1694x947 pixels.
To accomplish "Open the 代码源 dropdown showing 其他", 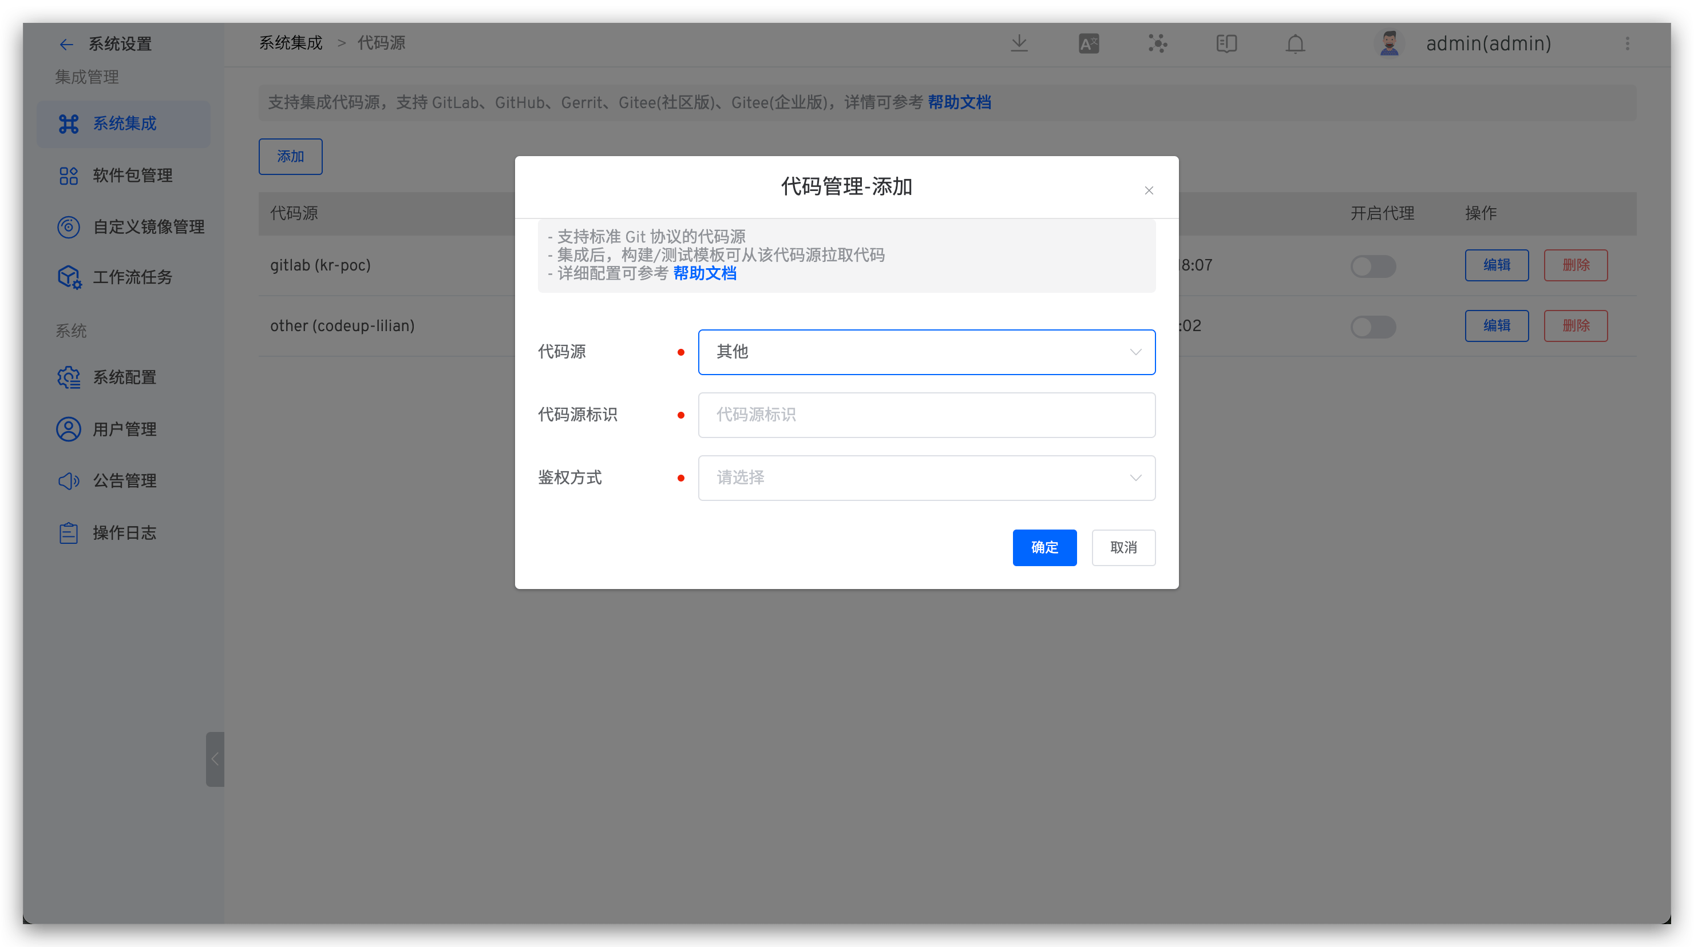I will (x=926, y=352).
